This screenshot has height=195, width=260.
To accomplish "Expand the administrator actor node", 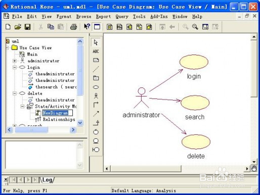I will point(15,61).
